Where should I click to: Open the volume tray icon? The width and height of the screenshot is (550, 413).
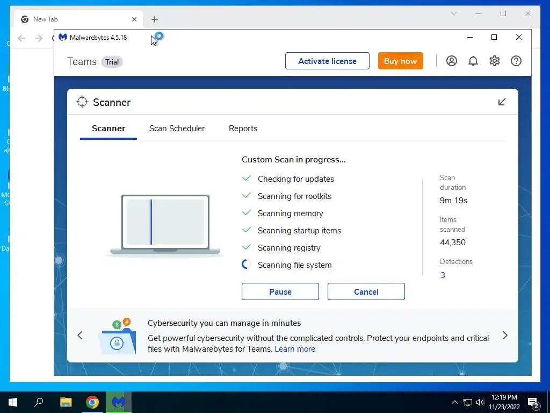coord(480,402)
